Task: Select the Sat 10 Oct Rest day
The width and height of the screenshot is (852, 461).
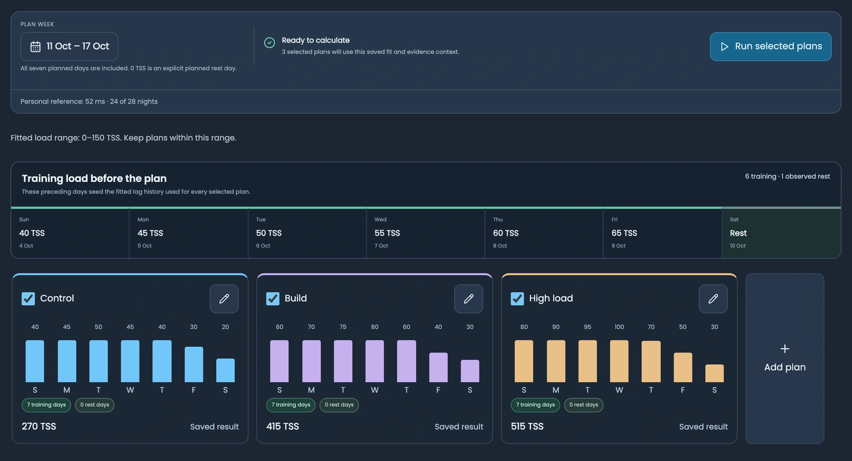Action: [x=781, y=233]
